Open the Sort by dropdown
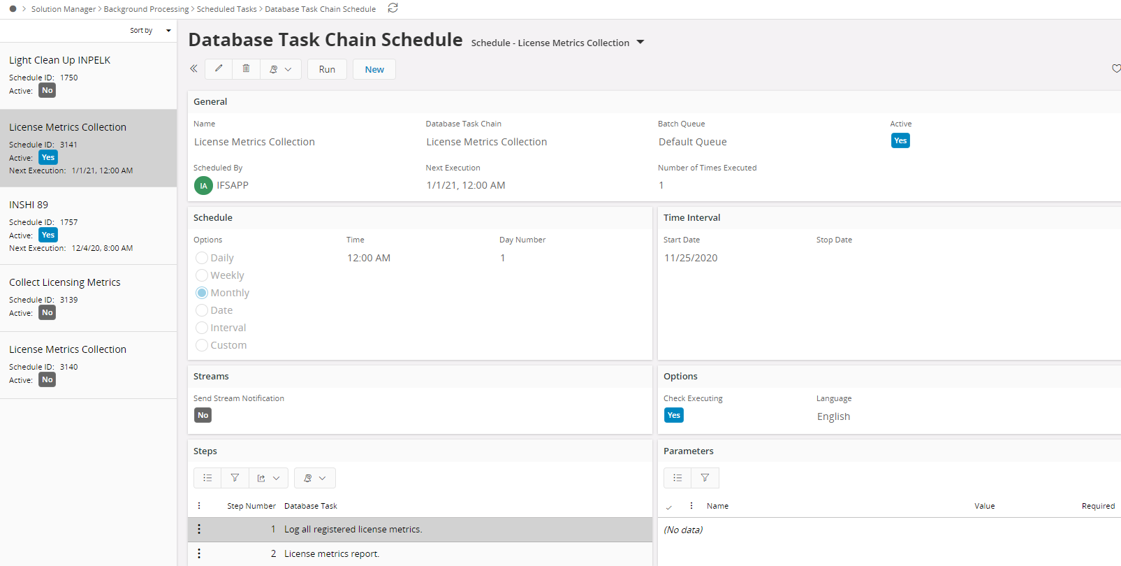 [150, 31]
